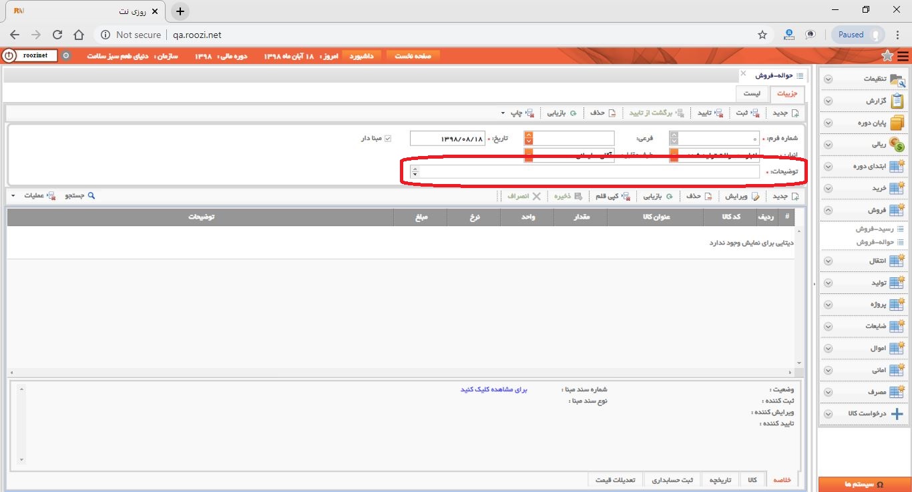Expand the خرید sidebar section chevron
This screenshot has height=492, width=912.
(828, 189)
